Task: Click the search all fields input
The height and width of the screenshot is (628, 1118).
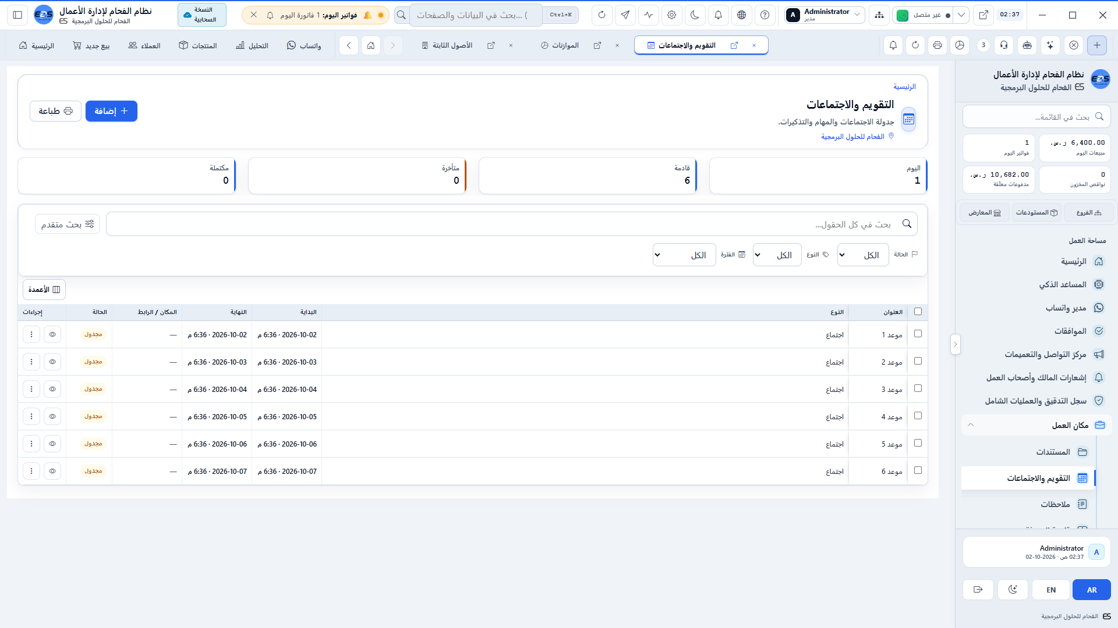Action: [512, 224]
